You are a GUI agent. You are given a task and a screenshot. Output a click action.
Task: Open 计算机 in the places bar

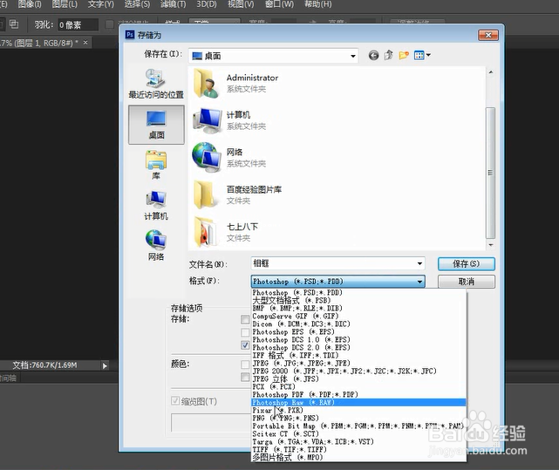[x=156, y=206]
